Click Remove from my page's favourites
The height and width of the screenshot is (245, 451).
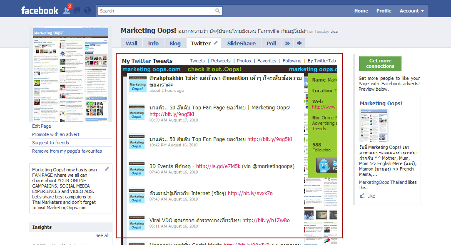67,151
